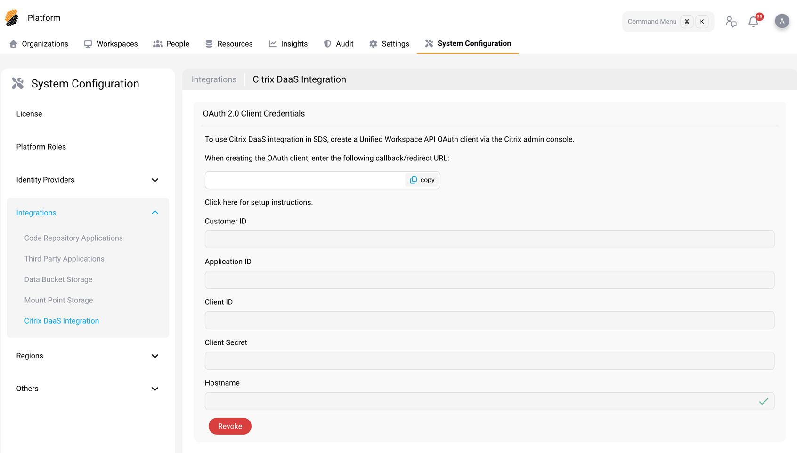Copy the callback redirect URL
The height and width of the screenshot is (453, 797).
[x=423, y=180]
